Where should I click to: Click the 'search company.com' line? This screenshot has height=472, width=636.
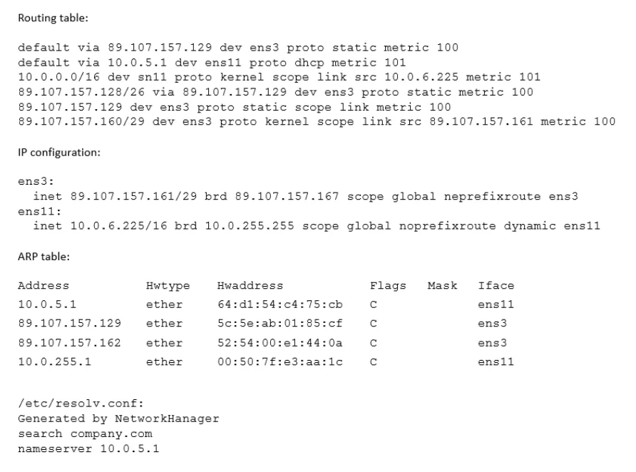click(85, 434)
